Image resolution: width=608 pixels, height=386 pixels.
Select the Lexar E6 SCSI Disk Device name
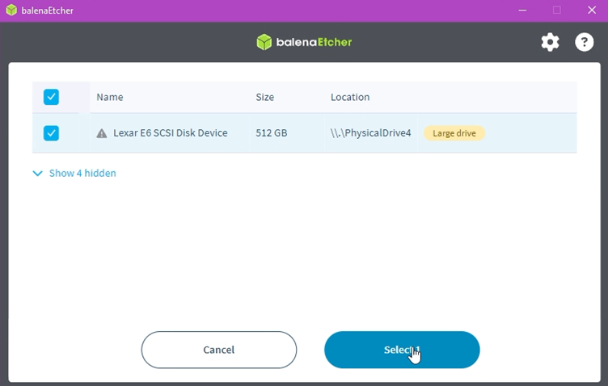[171, 132]
